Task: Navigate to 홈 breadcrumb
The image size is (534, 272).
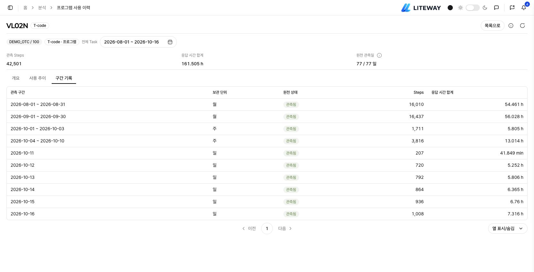Action: click(25, 8)
